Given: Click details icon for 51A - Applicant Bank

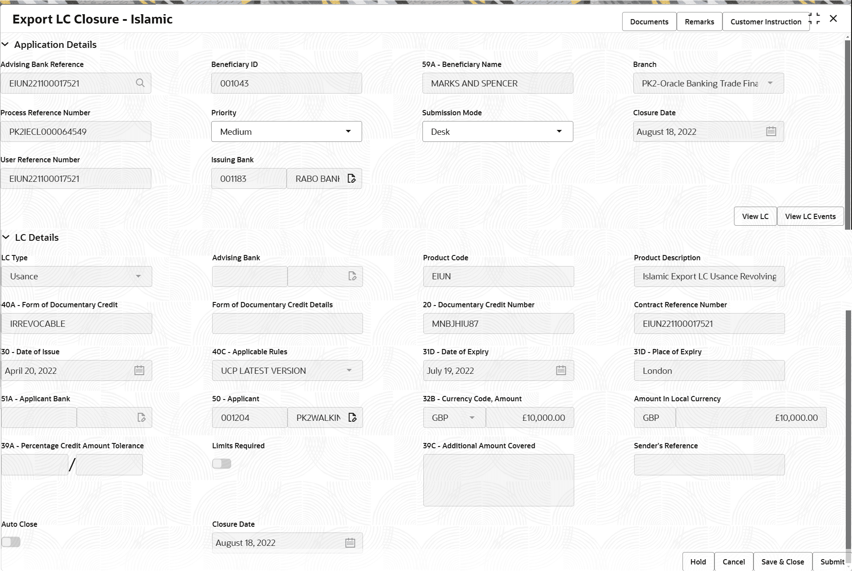Looking at the screenshot, I should click(x=142, y=417).
